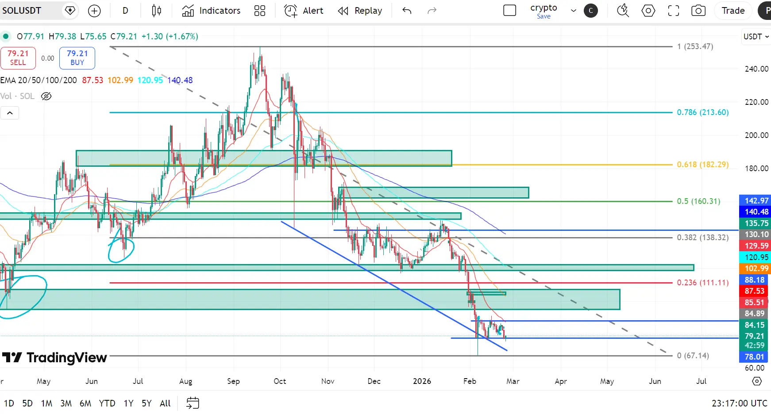Click the 79.21 SELL button
Image resolution: width=771 pixels, height=414 pixels.
tap(18, 58)
